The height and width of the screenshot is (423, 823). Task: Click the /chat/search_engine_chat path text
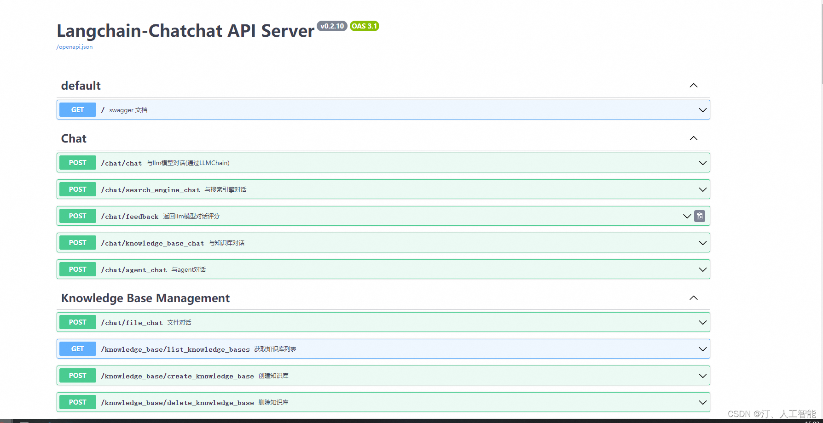click(151, 190)
